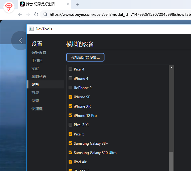Click the iPhone 4 device label
The width and height of the screenshot is (191, 171).
[81, 79]
